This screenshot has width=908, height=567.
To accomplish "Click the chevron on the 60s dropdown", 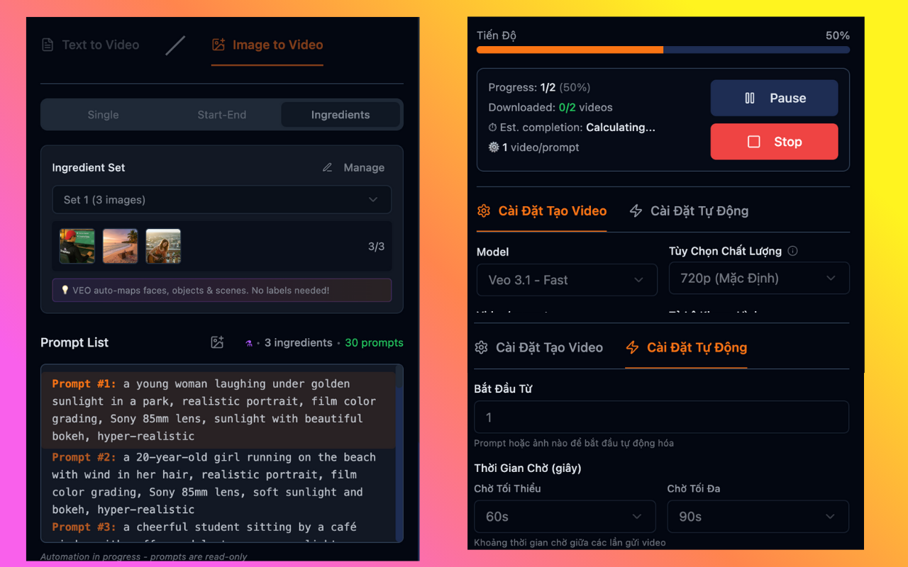I will pos(637,517).
